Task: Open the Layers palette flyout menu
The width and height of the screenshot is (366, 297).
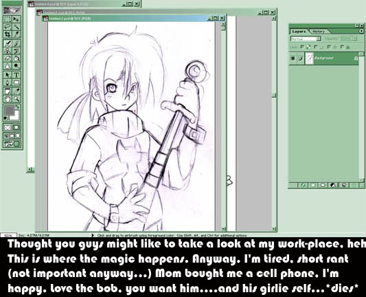Action: coord(361,31)
